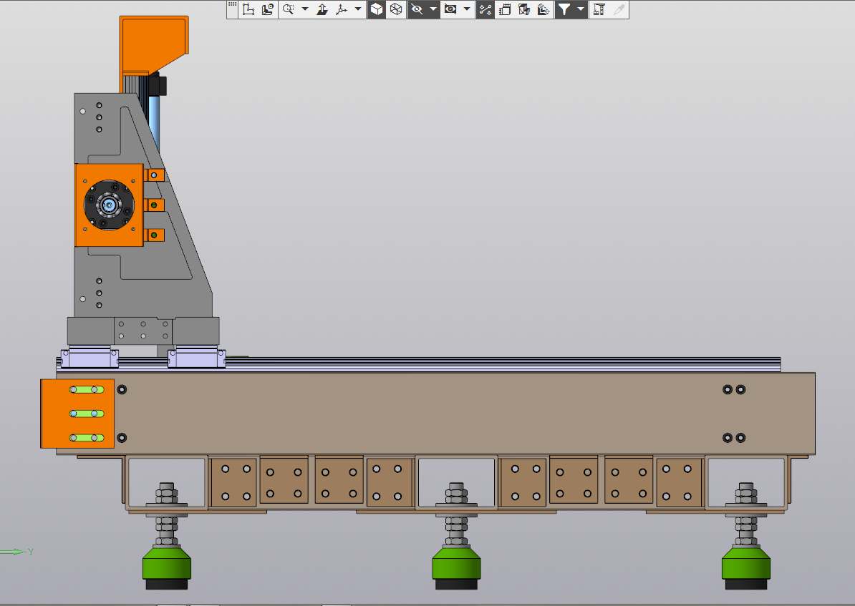Open the dropdown arrow beside the zoom magnifier
Image resolution: width=855 pixels, height=606 pixels.
click(305, 9)
